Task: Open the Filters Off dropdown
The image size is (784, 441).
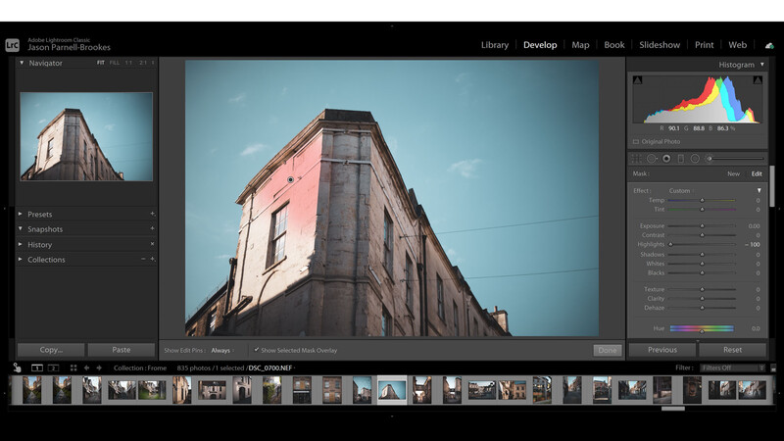Action: click(x=732, y=368)
